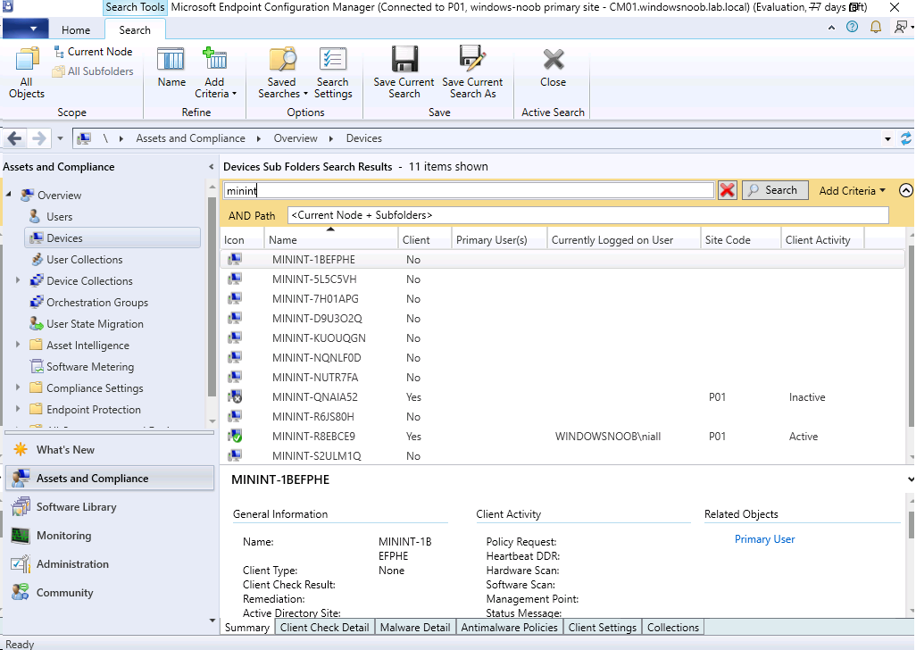Open the application menu dropdown
This screenshot has width=916, height=650.
25,29
